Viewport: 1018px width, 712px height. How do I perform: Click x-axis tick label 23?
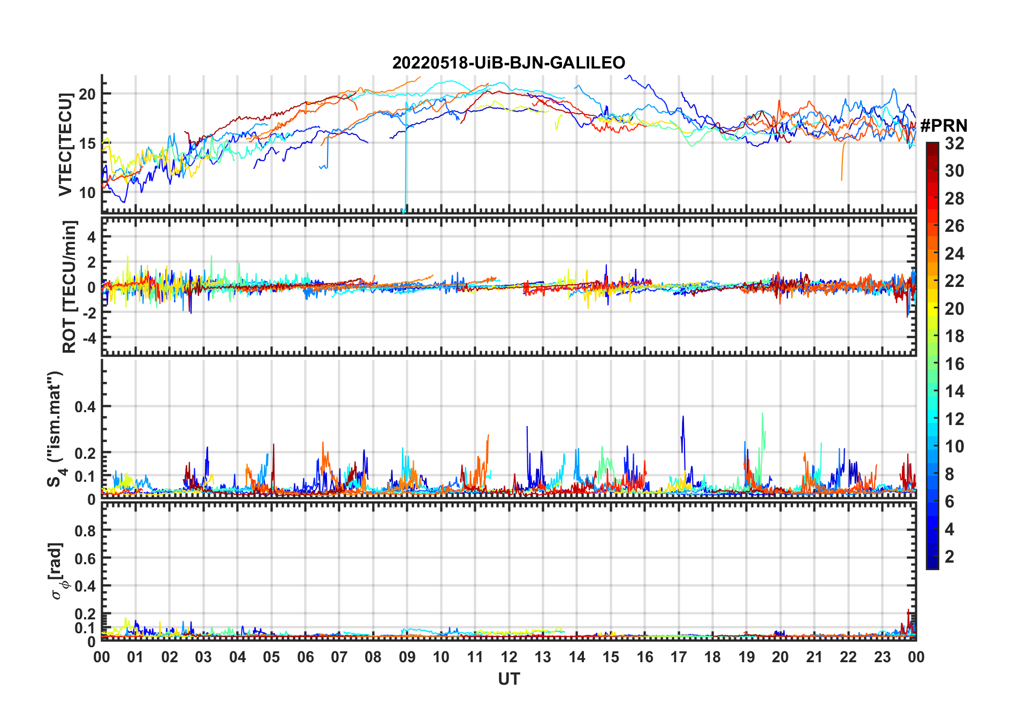882,657
